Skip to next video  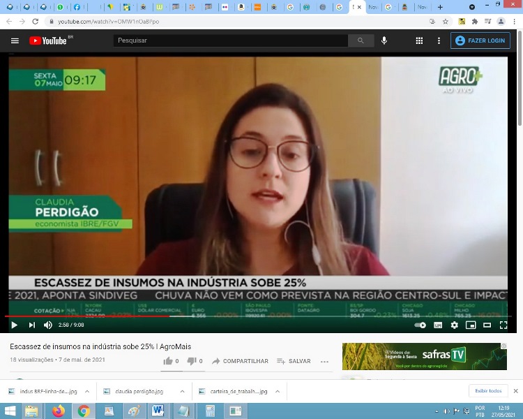[31, 325]
